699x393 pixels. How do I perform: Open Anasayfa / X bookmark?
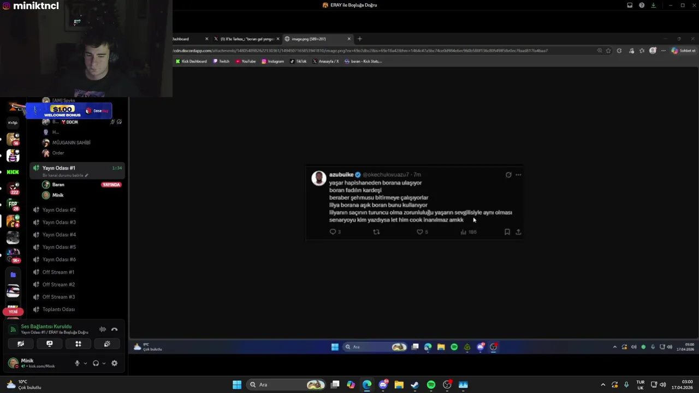(x=326, y=61)
